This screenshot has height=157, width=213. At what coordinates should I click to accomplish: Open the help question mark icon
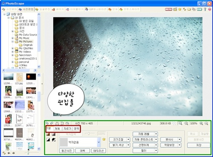pos(210,9)
